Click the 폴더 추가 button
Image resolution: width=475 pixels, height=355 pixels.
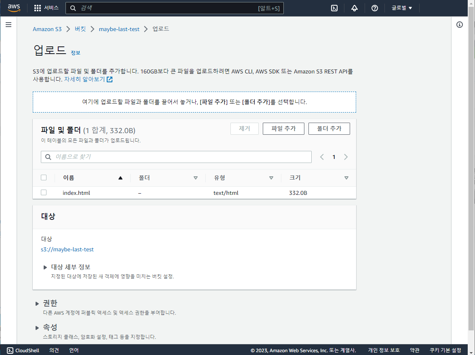point(329,129)
